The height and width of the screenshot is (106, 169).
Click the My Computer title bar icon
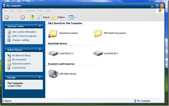[x=4, y=6]
